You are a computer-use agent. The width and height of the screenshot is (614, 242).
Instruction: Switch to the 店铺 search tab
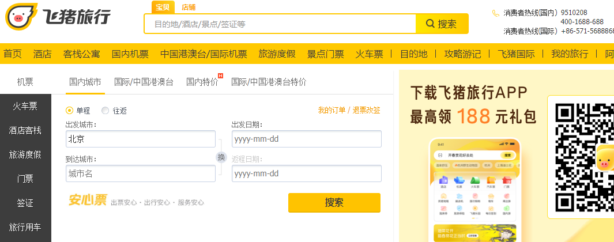189,7
